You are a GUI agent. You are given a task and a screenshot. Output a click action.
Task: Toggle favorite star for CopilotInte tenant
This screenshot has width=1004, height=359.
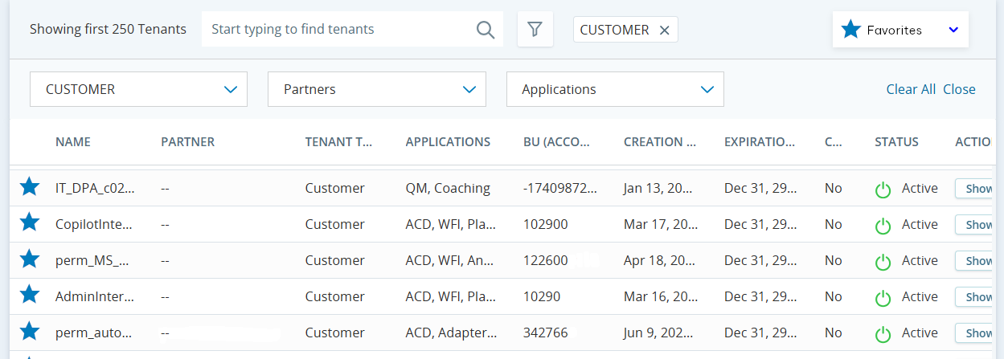click(x=30, y=222)
